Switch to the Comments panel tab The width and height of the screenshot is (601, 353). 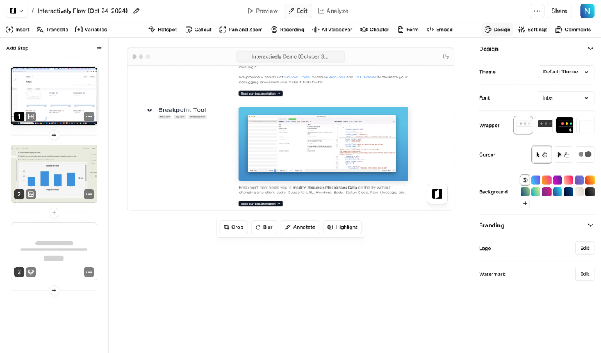(x=573, y=30)
